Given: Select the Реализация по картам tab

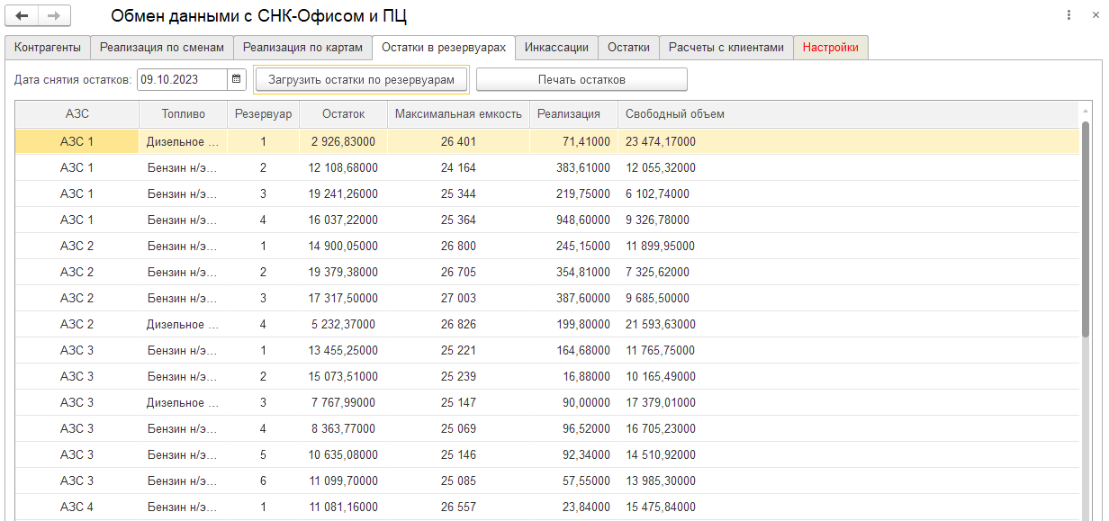Looking at the screenshot, I should click(x=302, y=48).
